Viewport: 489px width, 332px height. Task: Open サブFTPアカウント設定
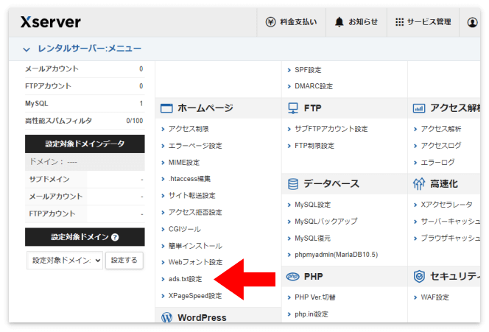tap(331, 129)
